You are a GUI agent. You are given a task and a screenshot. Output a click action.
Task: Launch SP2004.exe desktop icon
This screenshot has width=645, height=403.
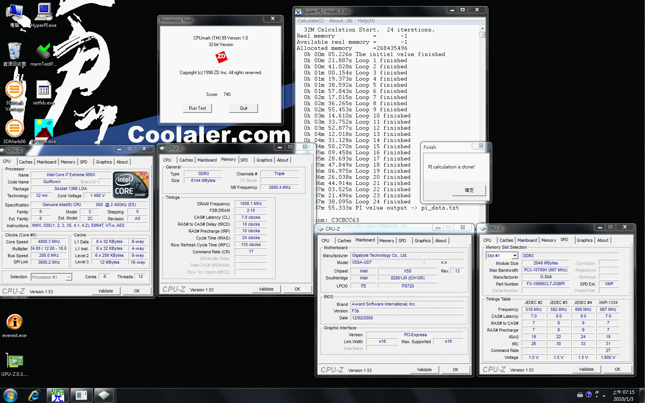[43, 131]
